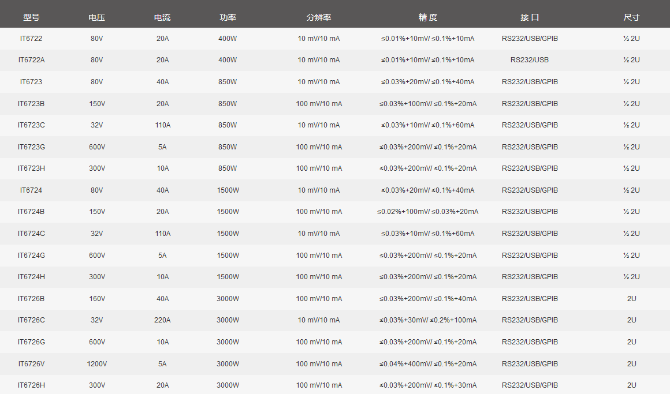The height and width of the screenshot is (394, 670).
Task: Select model IT6724G cell
Action: (31, 256)
